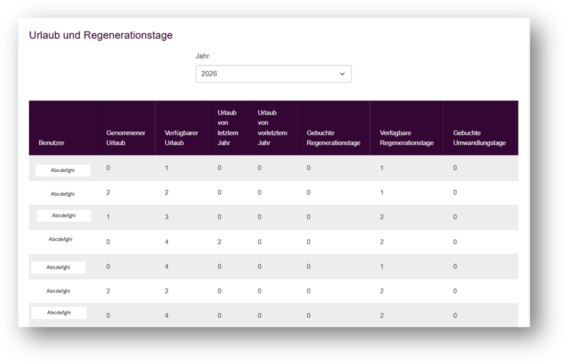
Task: Click the Jahr label above the dropdown
Action: coord(202,56)
